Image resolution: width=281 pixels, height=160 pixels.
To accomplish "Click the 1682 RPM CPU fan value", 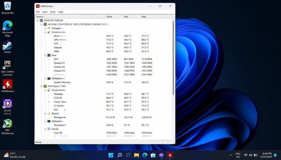I will pos(111,59).
